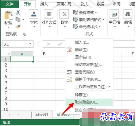Click the 套用表格格式 table format icon
Screen dimensions: 136x126
pos(76,19)
